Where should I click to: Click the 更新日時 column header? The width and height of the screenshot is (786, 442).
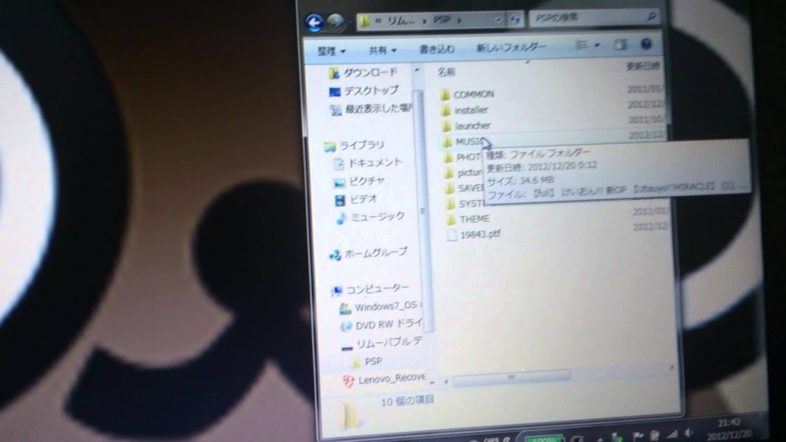point(642,66)
